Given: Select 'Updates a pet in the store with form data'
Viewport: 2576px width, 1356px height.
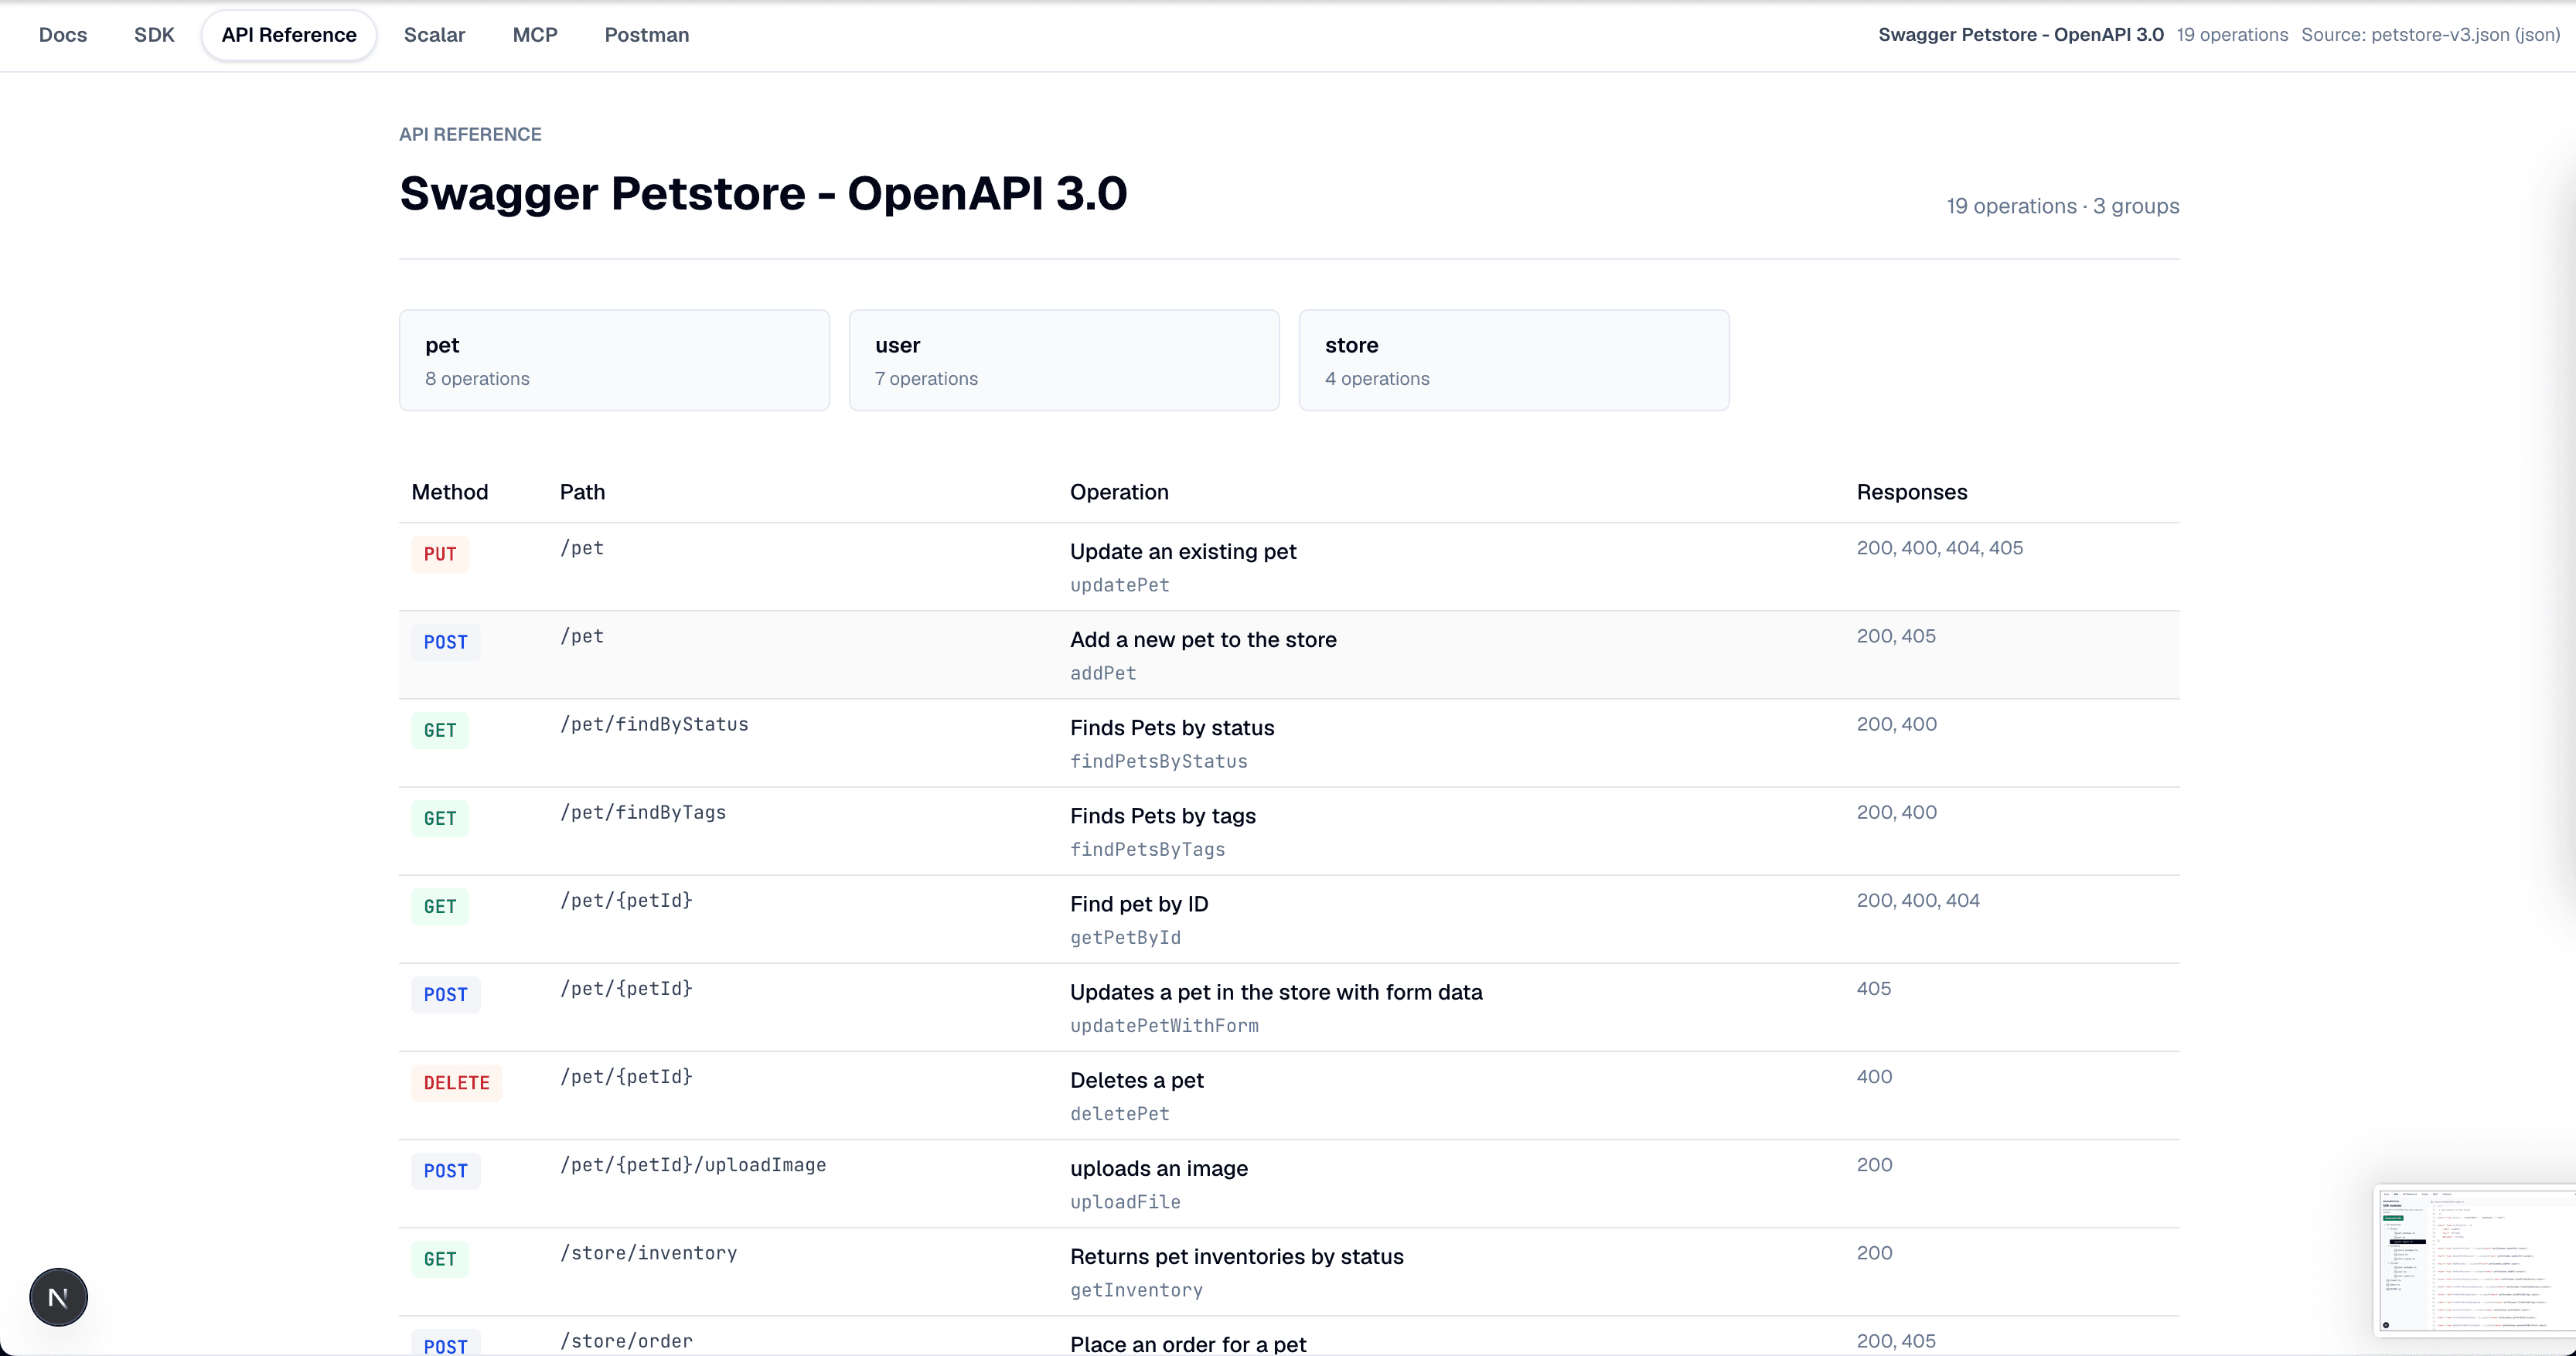Looking at the screenshot, I should 1276,992.
